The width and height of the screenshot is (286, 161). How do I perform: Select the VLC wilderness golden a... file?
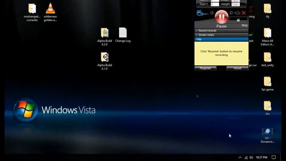click(x=50, y=13)
